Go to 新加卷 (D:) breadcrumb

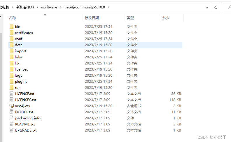pyautogui.click(x=25, y=7)
